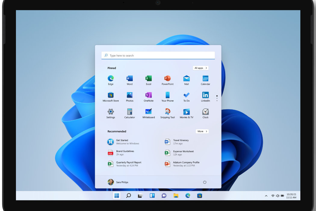Show hidden system tray icons chevron
Screen dimensions: 316x211
tap(266, 196)
